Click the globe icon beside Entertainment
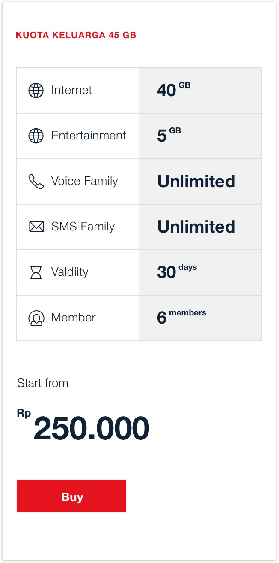279x563 pixels. [x=36, y=136]
